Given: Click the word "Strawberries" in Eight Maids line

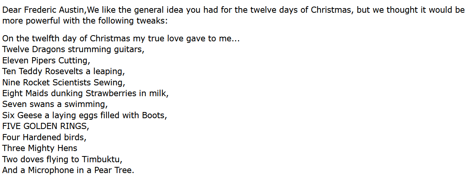Looking at the screenshot, I should point(111,93).
